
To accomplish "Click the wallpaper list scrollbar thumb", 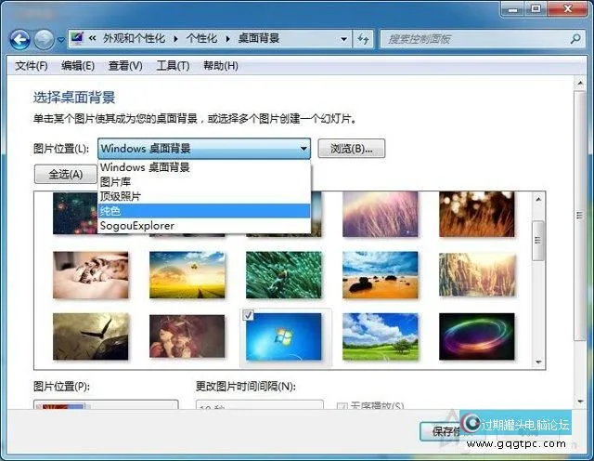I will click(x=538, y=241).
